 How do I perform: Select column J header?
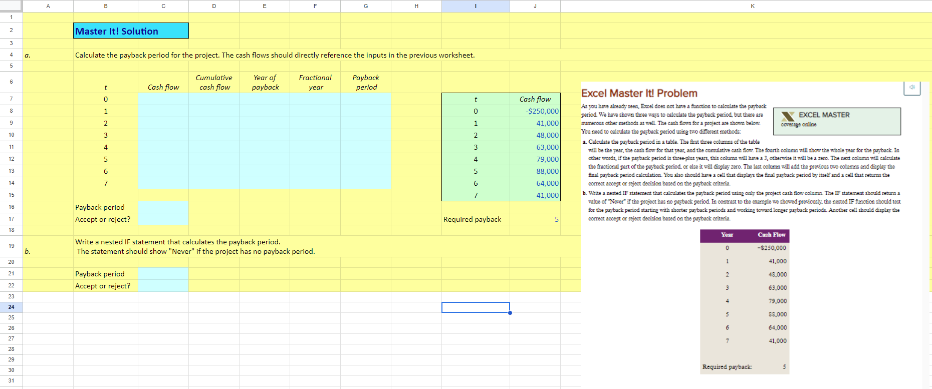535,6
